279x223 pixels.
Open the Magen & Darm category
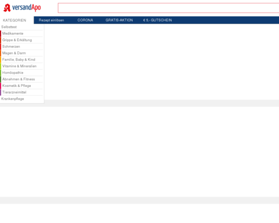(14, 53)
